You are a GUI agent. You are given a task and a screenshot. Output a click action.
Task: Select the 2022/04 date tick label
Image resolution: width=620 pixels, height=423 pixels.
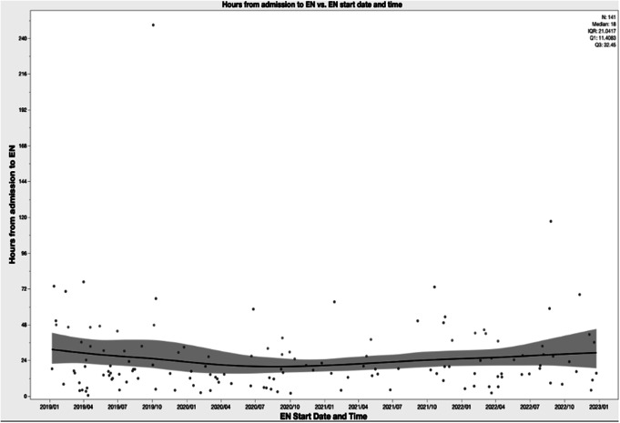pos(494,407)
